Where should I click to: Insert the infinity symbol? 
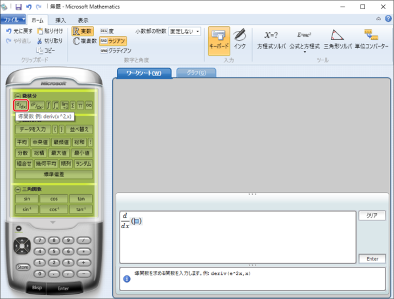tap(89, 106)
